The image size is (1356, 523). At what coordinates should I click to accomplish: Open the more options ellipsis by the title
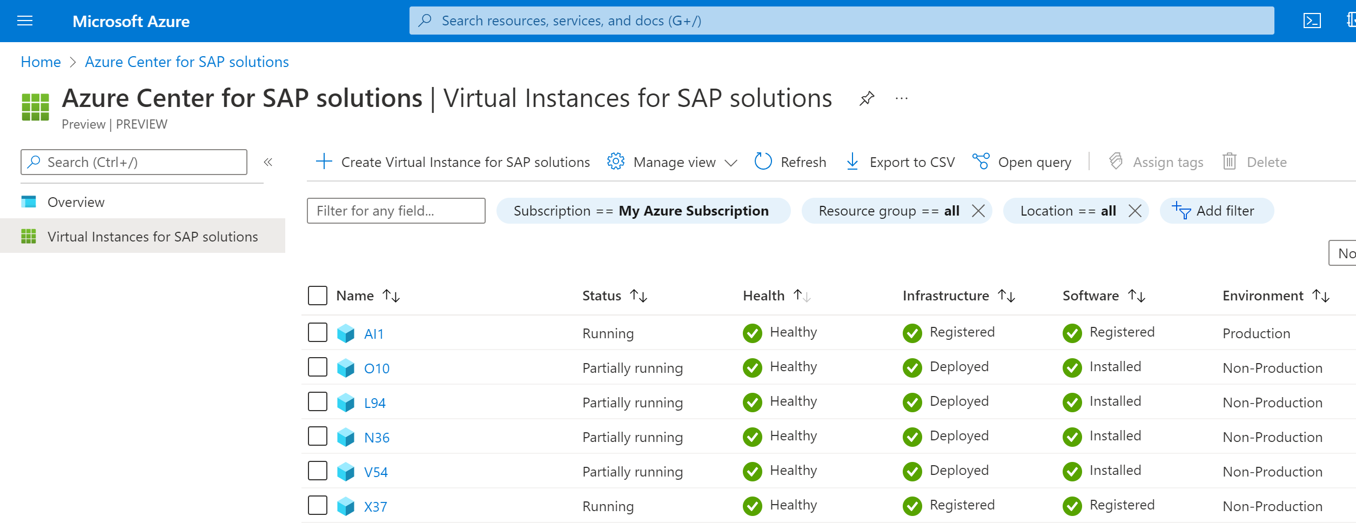[901, 98]
